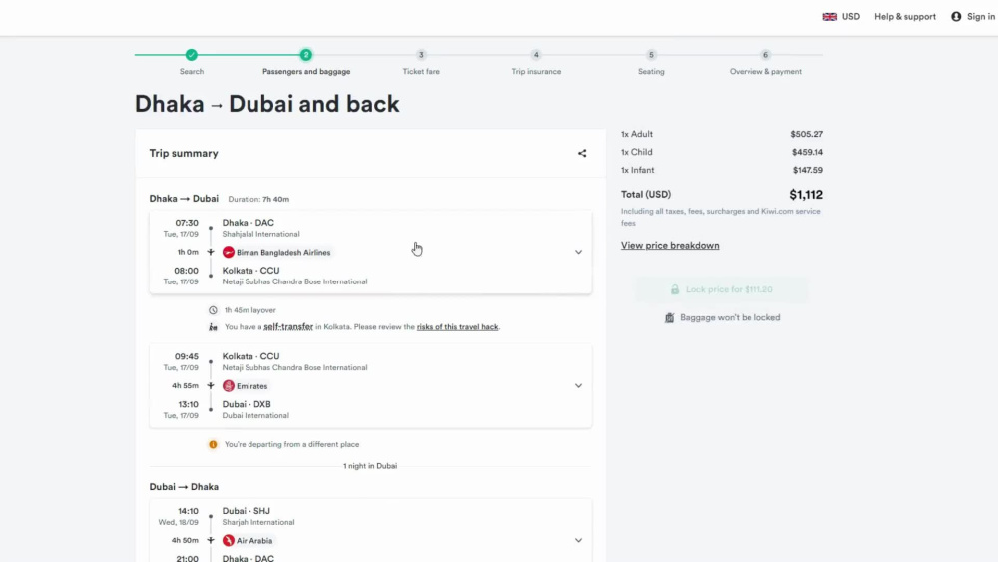
Task: Click the Trip summary heading
Action: (184, 153)
